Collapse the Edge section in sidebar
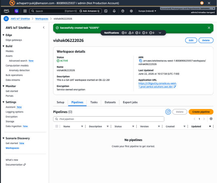This screenshot has height=183, width=217. pos(4,35)
